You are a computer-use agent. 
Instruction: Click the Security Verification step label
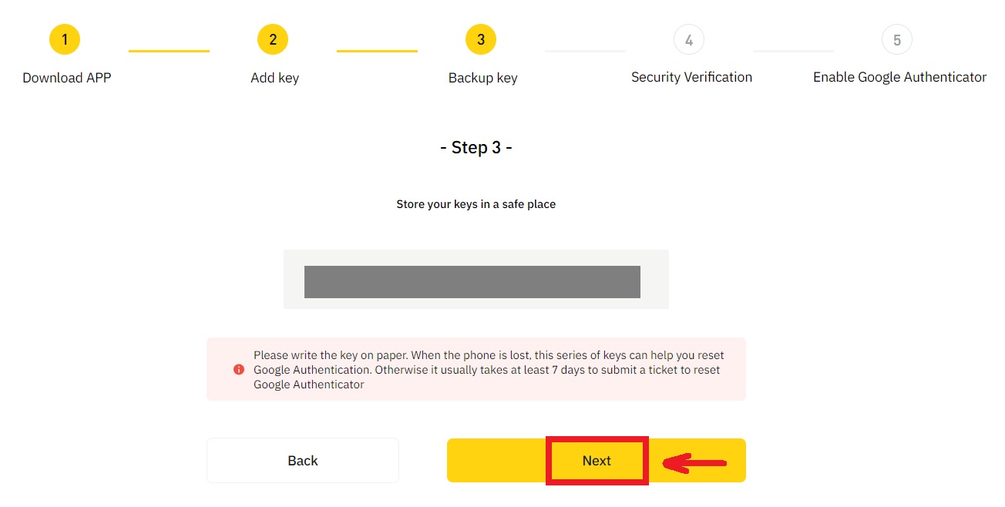click(691, 77)
